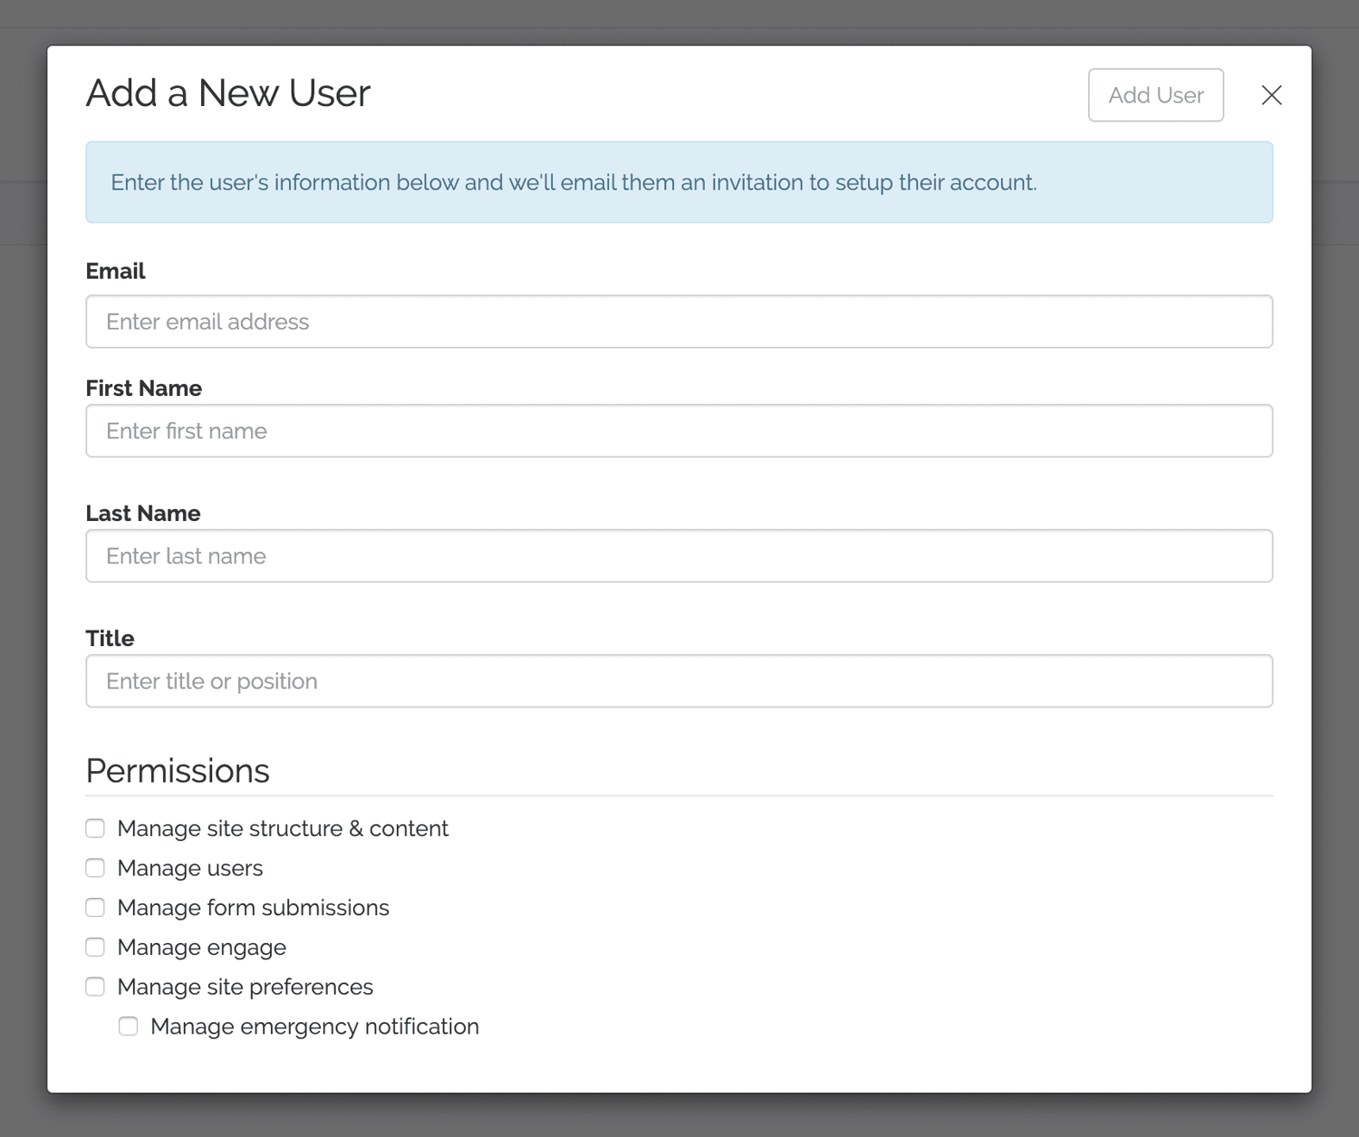The height and width of the screenshot is (1137, 1359).
Task: Enable the Manage emergency notification permission
Action: (128, 1026)
